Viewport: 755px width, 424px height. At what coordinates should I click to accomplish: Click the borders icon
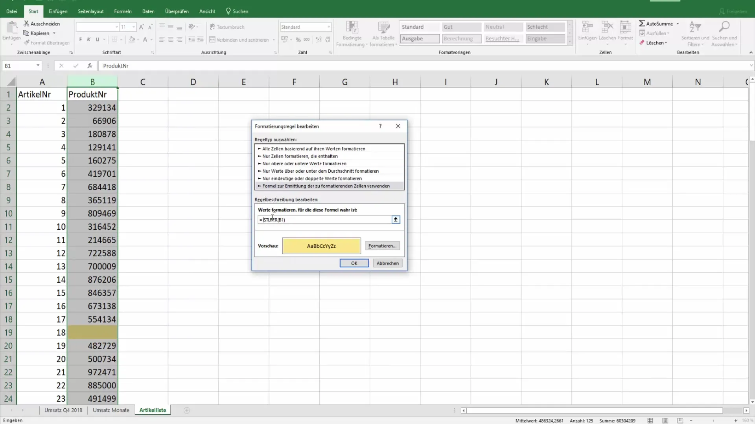(x=114, y=40)
